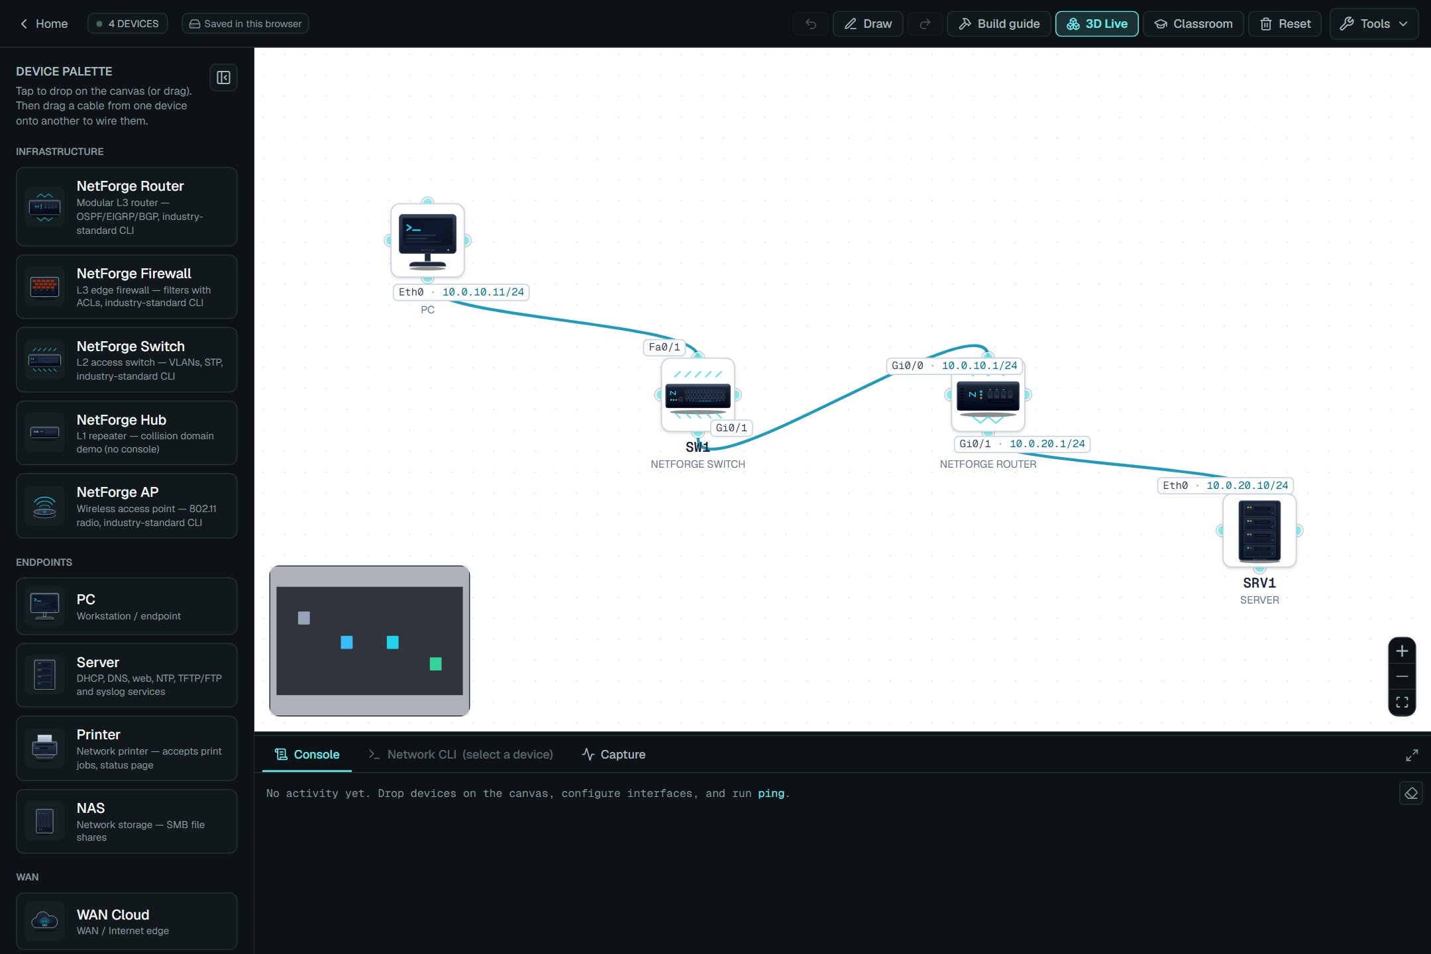Click the Fa0/1 port label

[x=664, y=347]
